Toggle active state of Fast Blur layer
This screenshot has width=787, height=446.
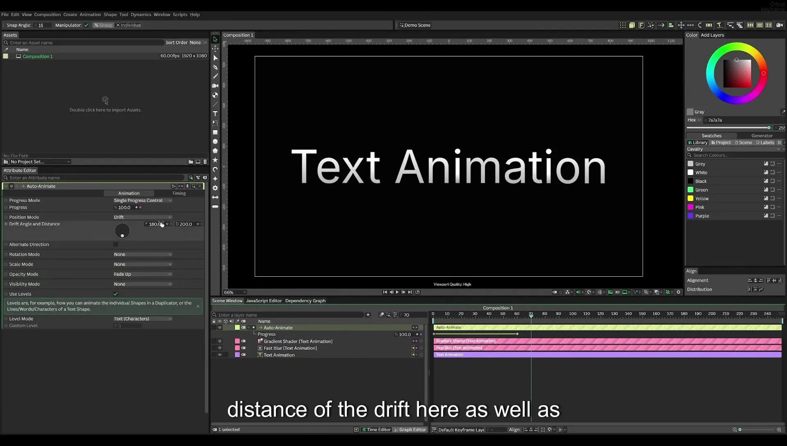tap(220, 348)
